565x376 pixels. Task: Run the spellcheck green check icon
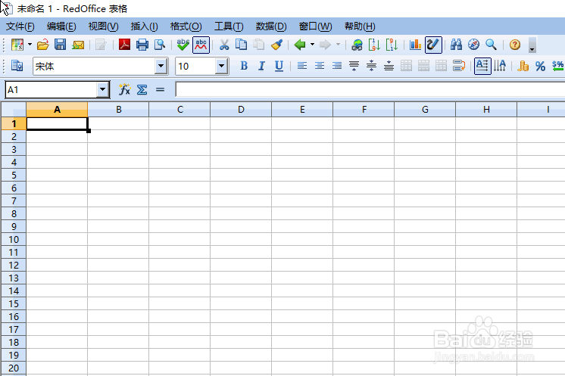click(x=183, y=45)
